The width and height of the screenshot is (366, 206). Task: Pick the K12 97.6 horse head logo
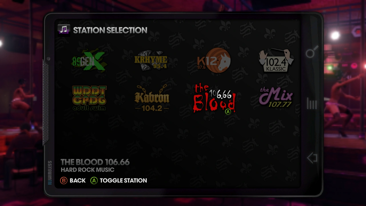pyautogui.click(x=214, y=61)
